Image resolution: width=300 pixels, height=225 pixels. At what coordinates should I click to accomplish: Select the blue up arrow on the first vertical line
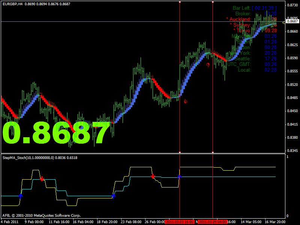180,176
